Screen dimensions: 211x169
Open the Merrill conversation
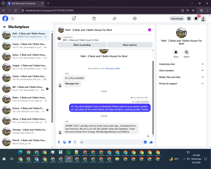click(x=25, y=142)
